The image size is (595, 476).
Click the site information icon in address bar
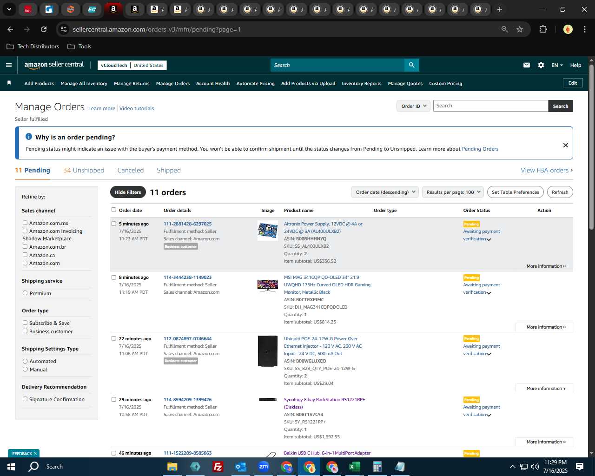[x=64, y=29]
